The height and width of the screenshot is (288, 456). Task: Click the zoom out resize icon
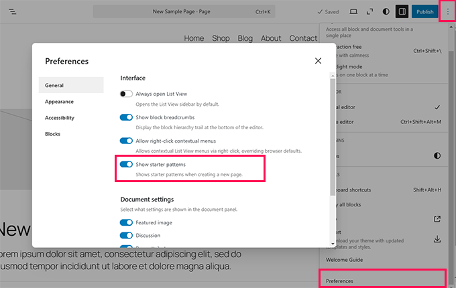(x=369, y=12)
